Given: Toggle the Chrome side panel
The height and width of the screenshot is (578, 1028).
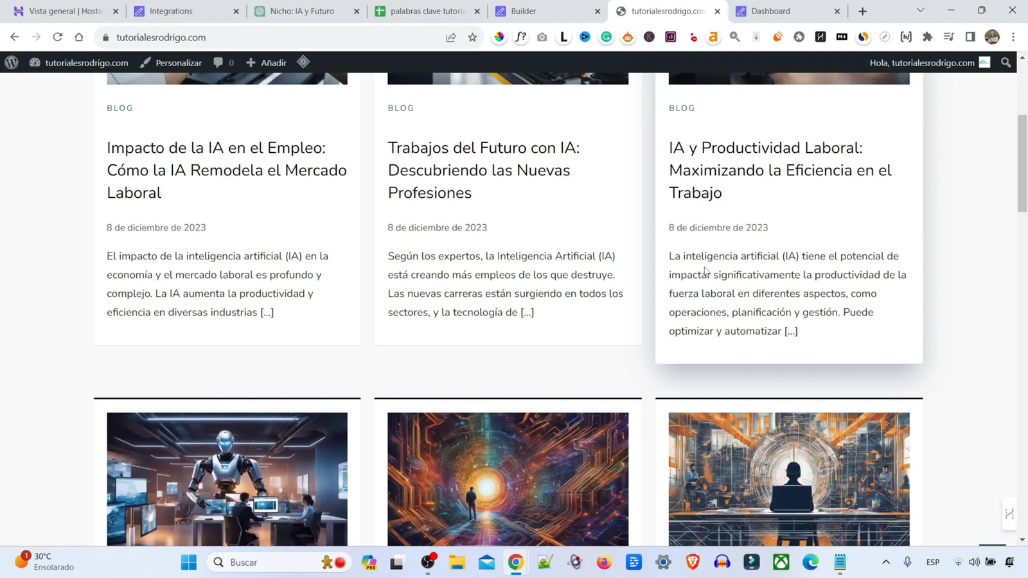Looking at the screenshot, I should 970,37.
